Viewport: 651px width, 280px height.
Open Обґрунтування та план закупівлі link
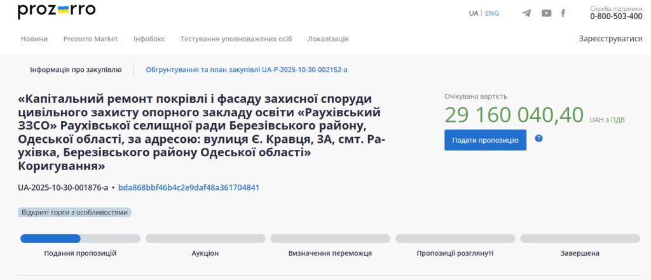point(247,70)
